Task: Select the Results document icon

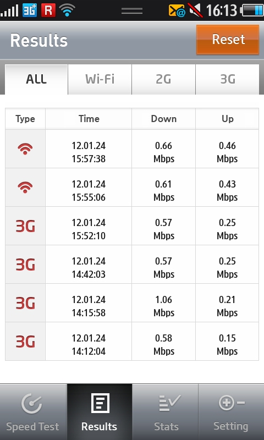Action: tap(100, 403)
